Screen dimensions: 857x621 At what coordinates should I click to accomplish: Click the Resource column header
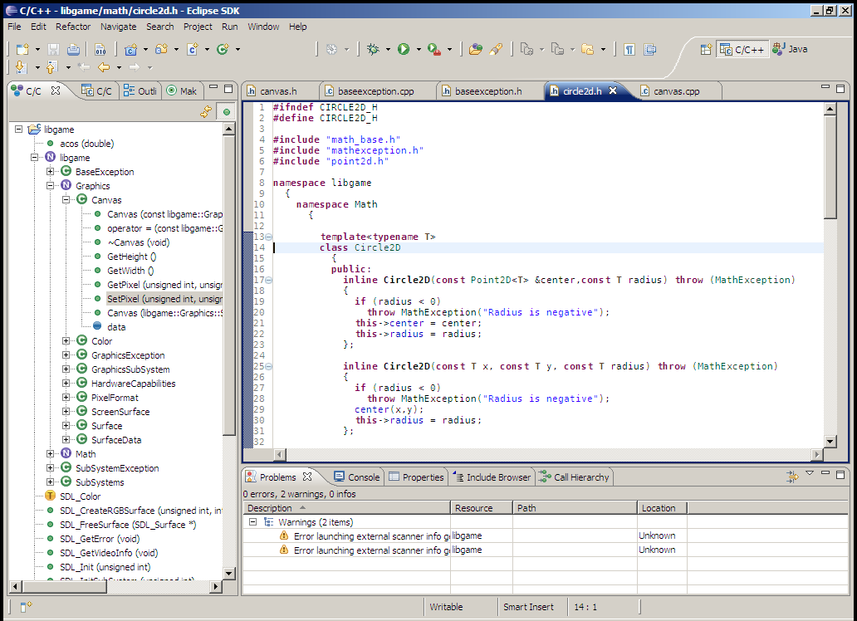[x=482, y=508]
